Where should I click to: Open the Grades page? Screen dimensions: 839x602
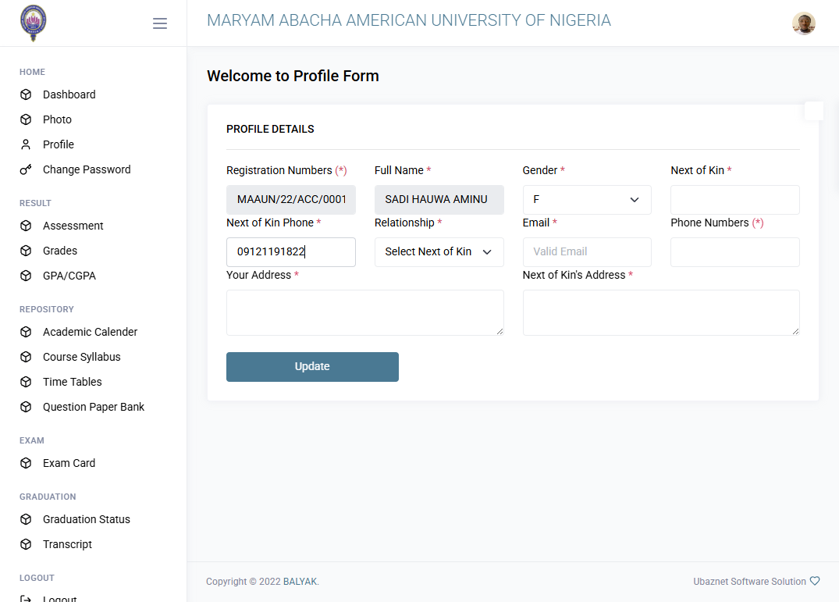click(x=60, y=251)
